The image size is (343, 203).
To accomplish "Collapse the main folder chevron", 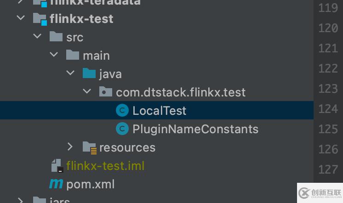I will (54, 55).
